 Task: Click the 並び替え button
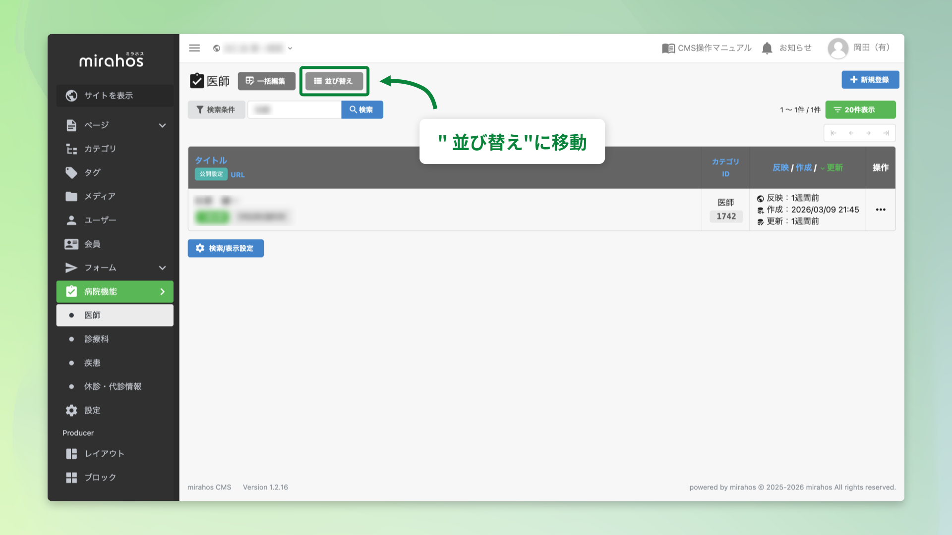(334, 81)
